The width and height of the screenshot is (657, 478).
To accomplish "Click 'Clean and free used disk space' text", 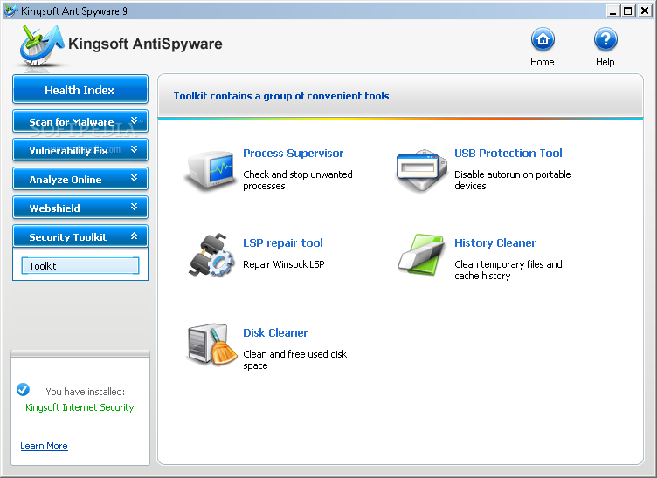I will coord(295,360).
